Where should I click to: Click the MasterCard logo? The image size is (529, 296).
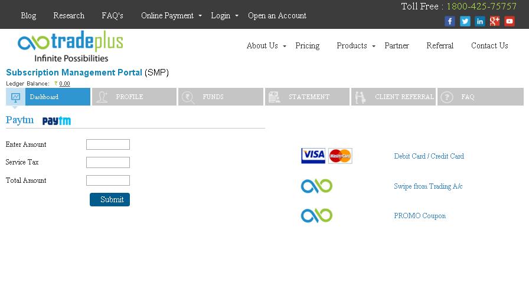(x=340, y=156)
